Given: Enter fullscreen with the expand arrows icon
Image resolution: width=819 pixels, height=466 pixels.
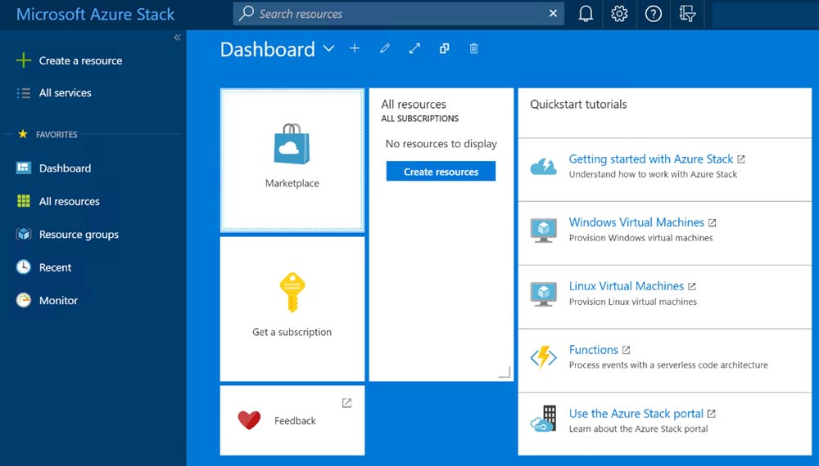Looking at the screenshot, I should point(414,49).
